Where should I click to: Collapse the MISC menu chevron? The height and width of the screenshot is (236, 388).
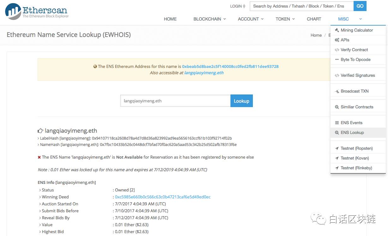(361, 19)
